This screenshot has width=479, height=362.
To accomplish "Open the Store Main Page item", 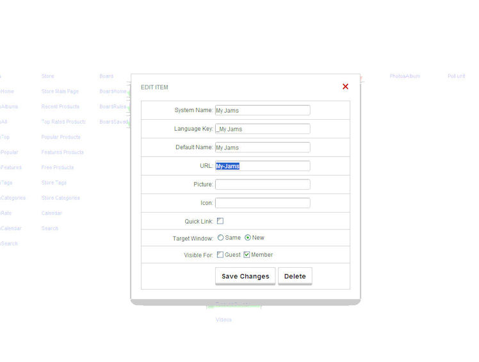I will tap(60, 92).
